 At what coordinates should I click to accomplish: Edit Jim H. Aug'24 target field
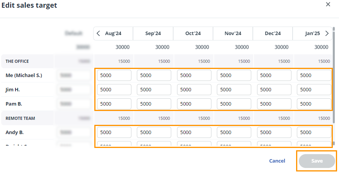114,89
